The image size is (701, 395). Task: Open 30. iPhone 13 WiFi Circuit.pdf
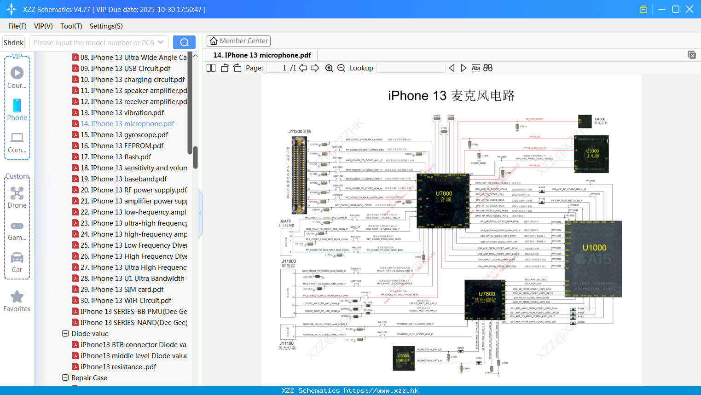point(126,301)
